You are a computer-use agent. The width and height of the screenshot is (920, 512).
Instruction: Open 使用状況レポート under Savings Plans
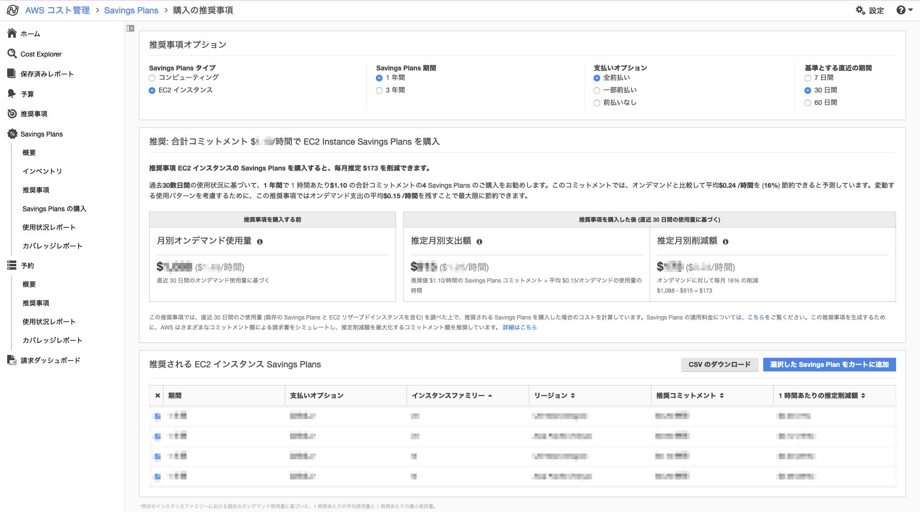[x=49, y=228]
